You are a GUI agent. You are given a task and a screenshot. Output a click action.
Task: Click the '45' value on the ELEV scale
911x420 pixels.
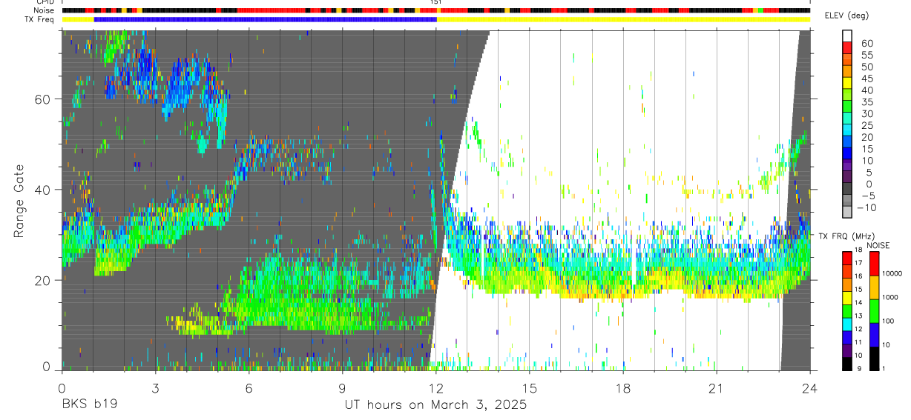(867, 79)
